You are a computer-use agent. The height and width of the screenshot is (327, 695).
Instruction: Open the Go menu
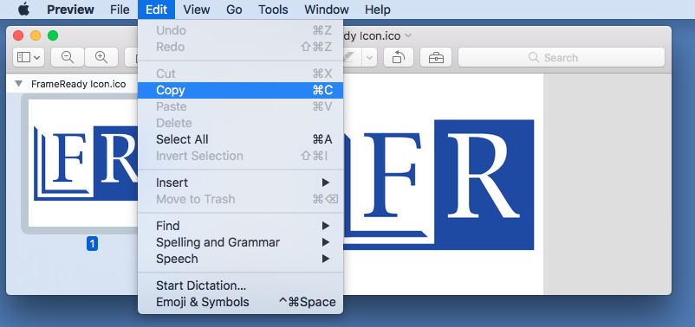pyautogui.click(x=234, y=10)
